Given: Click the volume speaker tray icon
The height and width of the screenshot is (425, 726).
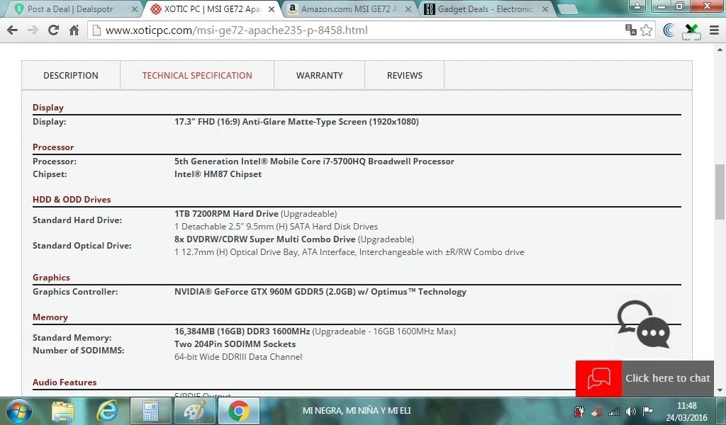Looking at the screenshot, I should pos(630,411).
